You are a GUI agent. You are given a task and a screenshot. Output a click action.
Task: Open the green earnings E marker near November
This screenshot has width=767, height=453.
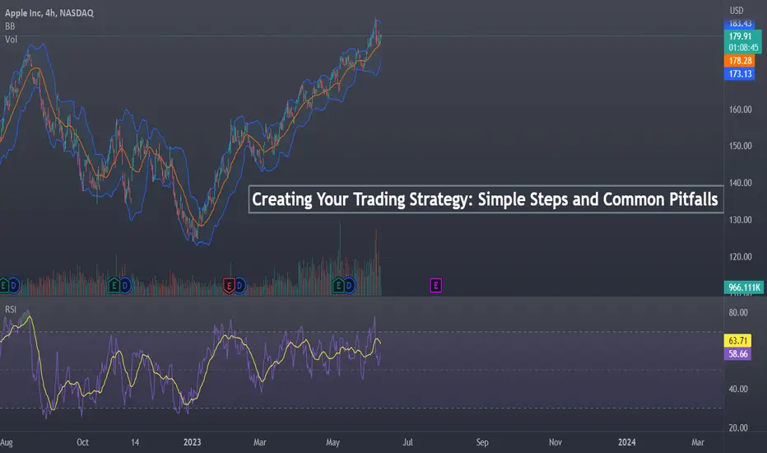pyautogui.click(x=114, y=285)
